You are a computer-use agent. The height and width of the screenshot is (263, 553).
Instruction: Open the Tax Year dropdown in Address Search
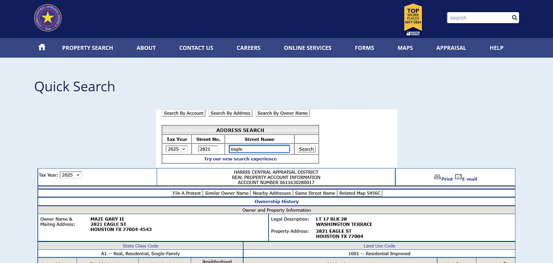(177, 149)
